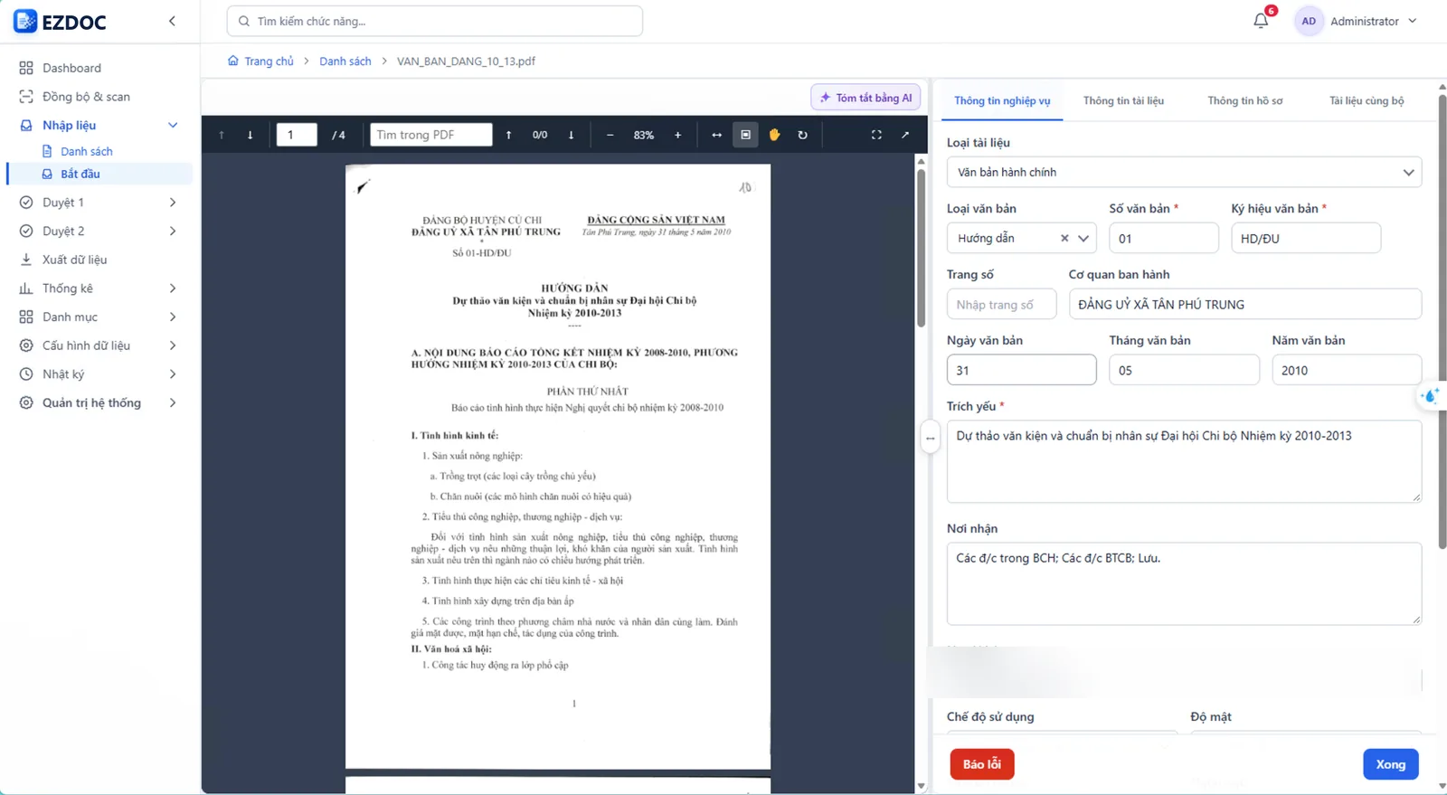Collapse the Nhập liệu menu section
Viewport: 1447px width, 795px height.
pos(173,125)
